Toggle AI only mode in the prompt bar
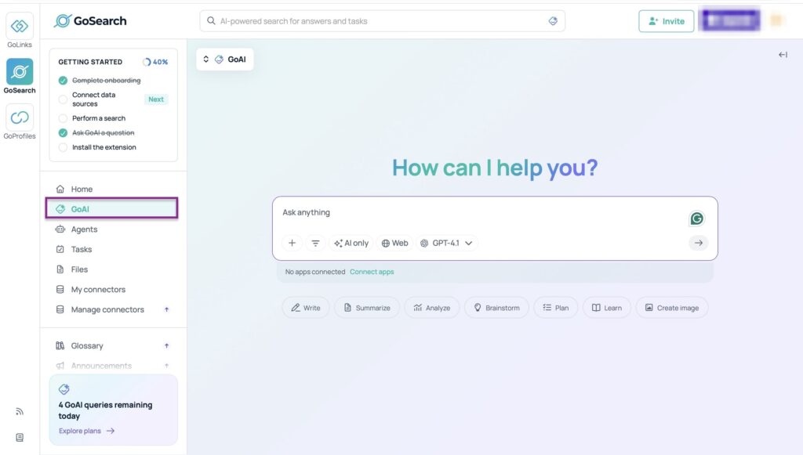The image size is (803, 455). click(x=351, y=243)
